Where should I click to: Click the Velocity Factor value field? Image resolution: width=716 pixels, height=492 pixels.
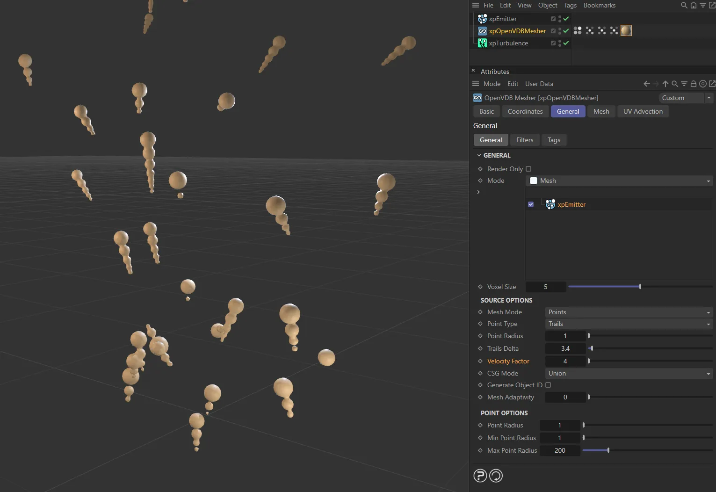[565, 361]
